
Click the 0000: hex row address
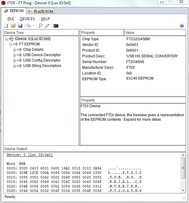[x=12, y=168]
